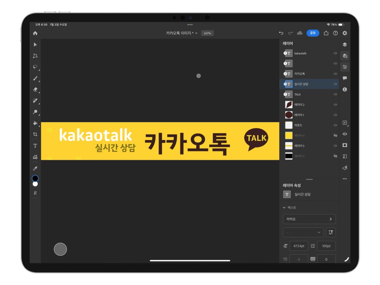Redo the last action
This screenshot has height=285, width=380.
click(290, 33)
